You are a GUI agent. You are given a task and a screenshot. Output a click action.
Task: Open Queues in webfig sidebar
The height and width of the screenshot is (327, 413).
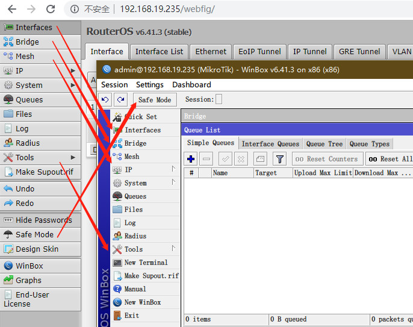(40, 99)
